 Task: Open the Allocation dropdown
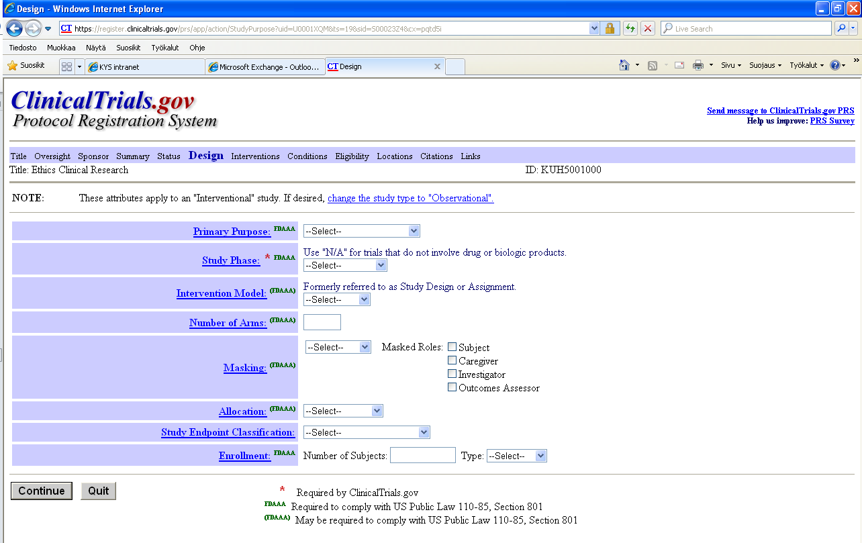[343, 411]
